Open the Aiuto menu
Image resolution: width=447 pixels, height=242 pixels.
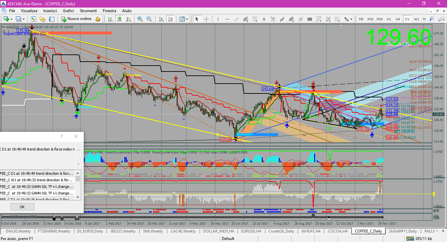pos(127,11)
